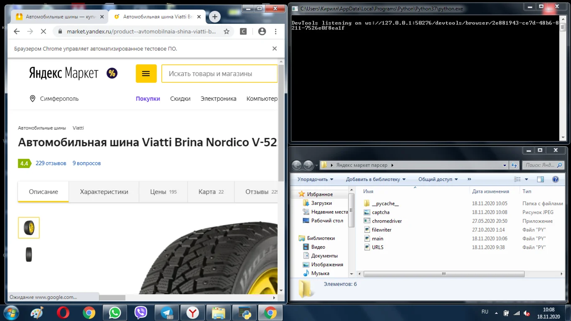
Task: Click the Яндекс Маркет logo
Action: (64, 74)
